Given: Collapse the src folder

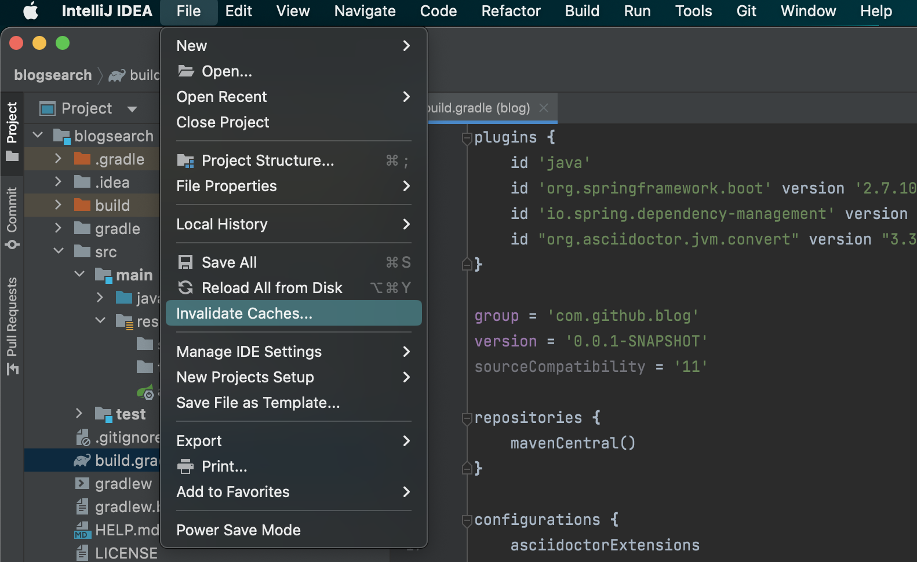Looking at the screenshot, I should (x=59, y=251).
